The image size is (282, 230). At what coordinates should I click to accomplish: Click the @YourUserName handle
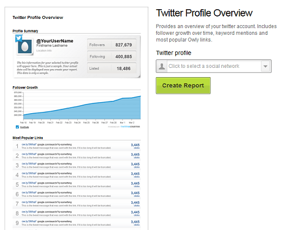pos(55,41)
